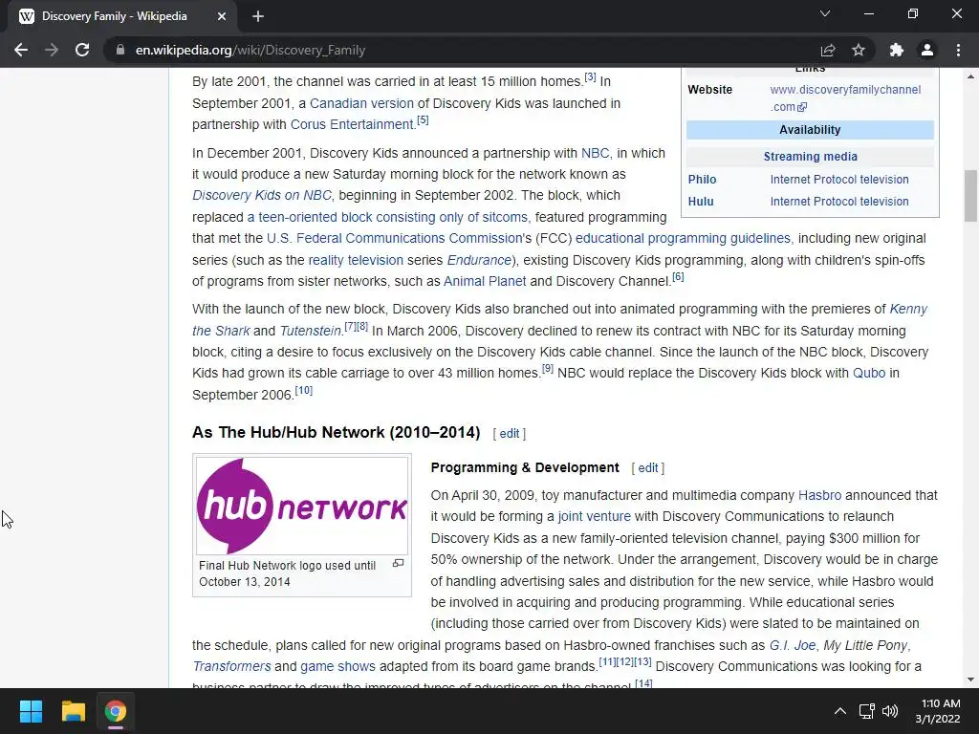
Task: Open the G.I. Joe link
Action: tap(793, 645)
